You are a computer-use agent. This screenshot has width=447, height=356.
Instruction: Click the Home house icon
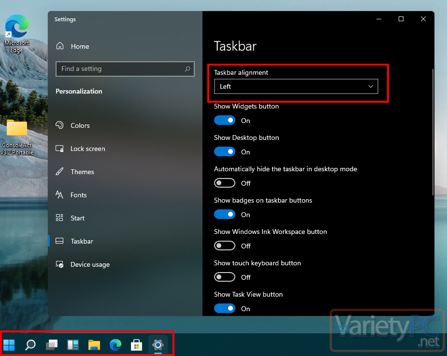coord(60,46)
